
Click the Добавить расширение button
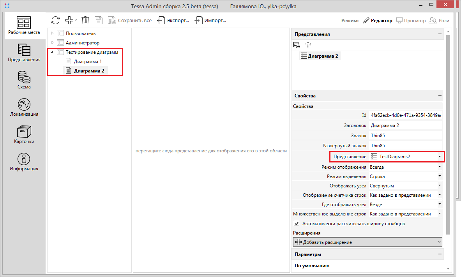[x=367, y=242]
